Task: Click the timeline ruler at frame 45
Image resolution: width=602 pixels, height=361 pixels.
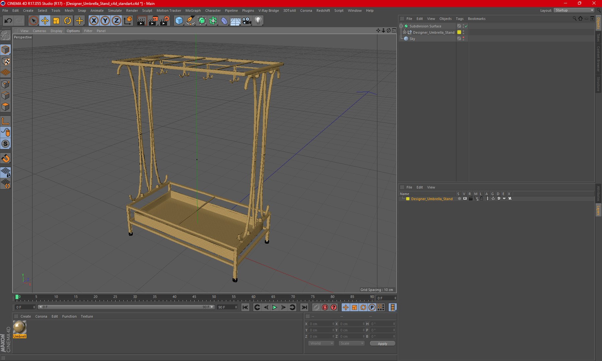Action: (194, 297)
